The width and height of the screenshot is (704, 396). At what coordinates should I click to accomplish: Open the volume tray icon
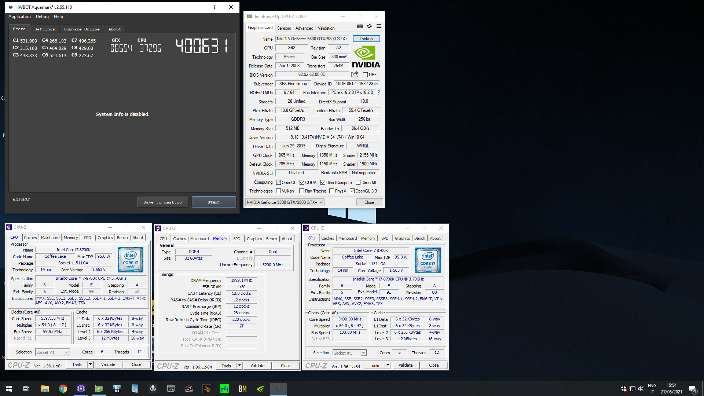[x=641, y=389]
